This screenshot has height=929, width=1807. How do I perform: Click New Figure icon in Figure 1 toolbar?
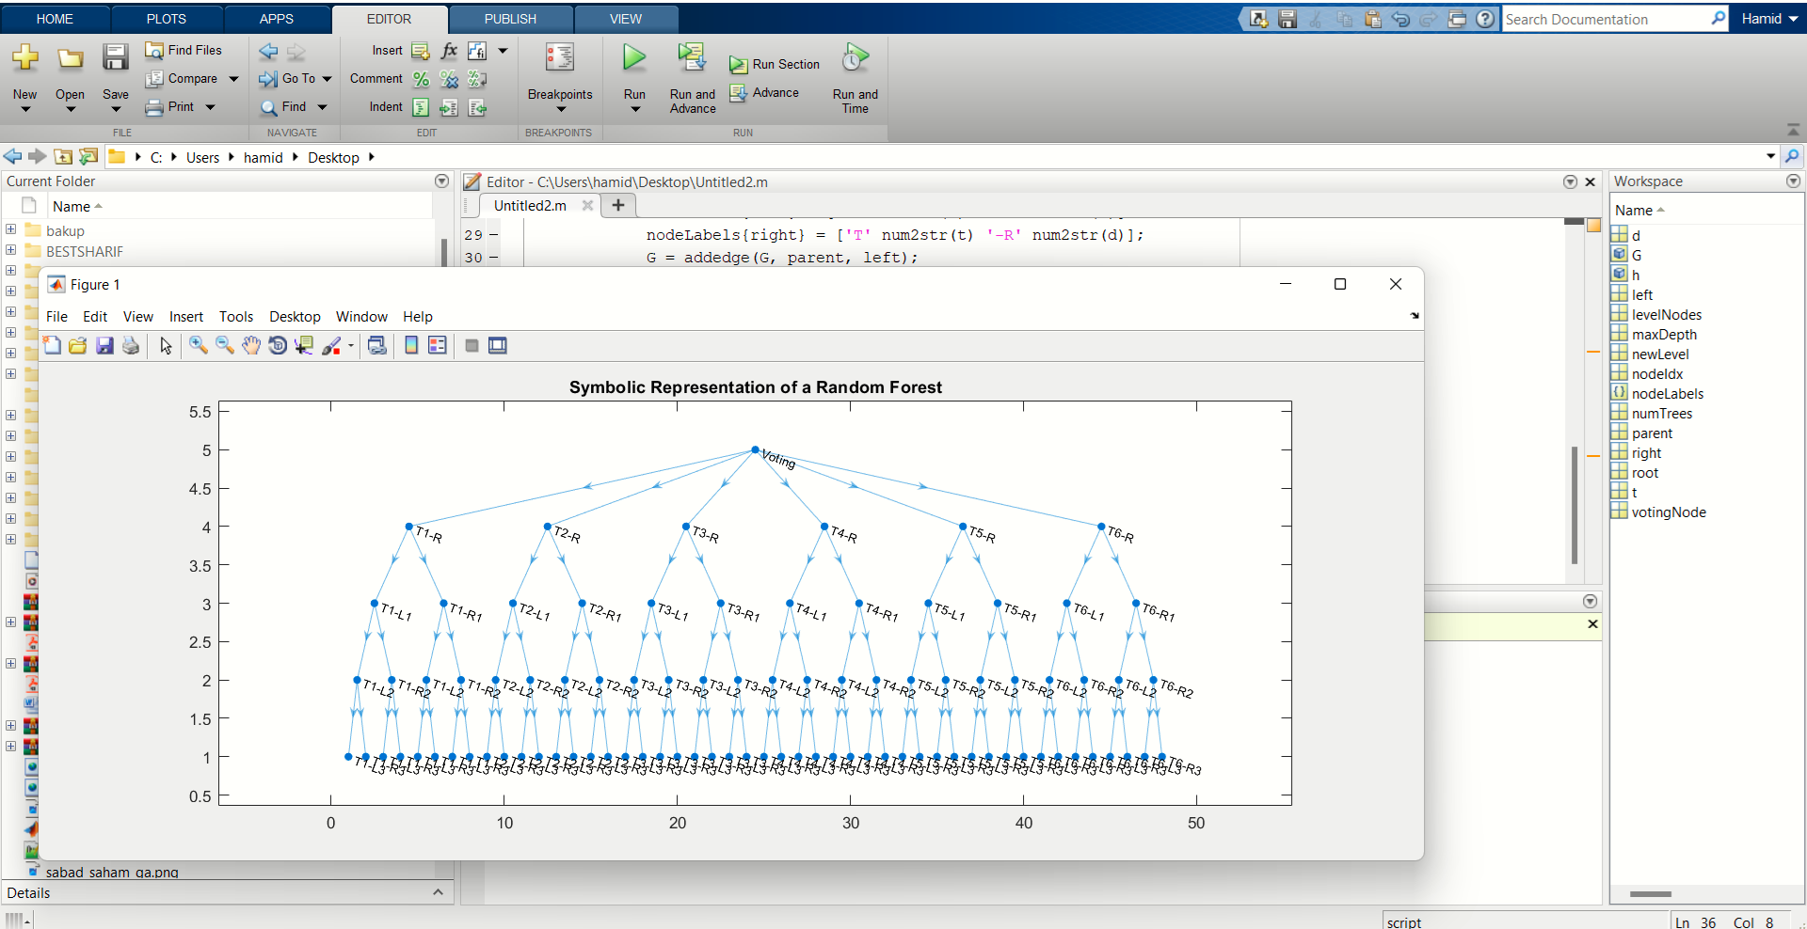pyautogui.click(x=53, y=346)
